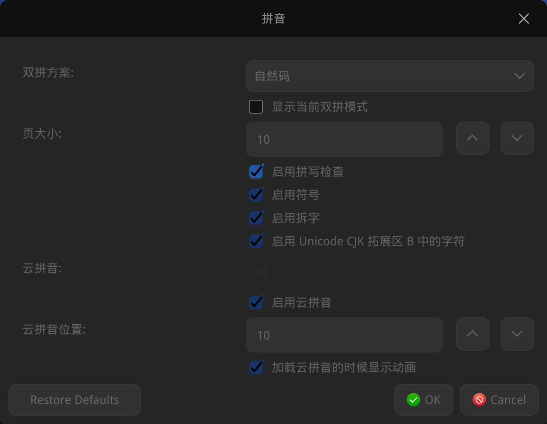This screenshot has height=424, width=547.
Task: Open the 双拼方案 dropdown showing 自然码
Action: (x=390, y=76)
